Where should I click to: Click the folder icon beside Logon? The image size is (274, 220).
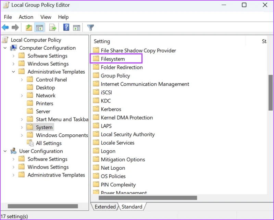click(x=96, y=151)
